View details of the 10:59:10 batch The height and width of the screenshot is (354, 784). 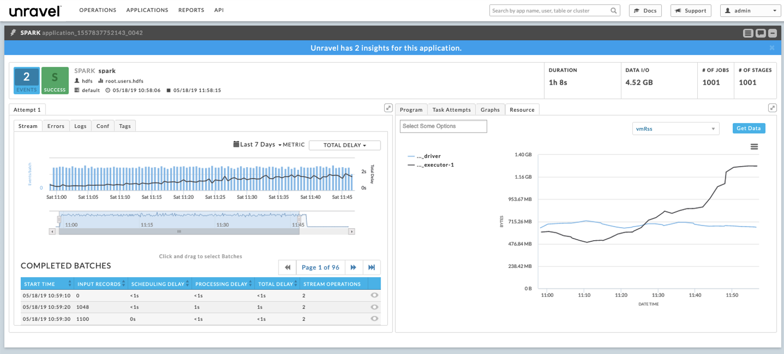point(374,296)
